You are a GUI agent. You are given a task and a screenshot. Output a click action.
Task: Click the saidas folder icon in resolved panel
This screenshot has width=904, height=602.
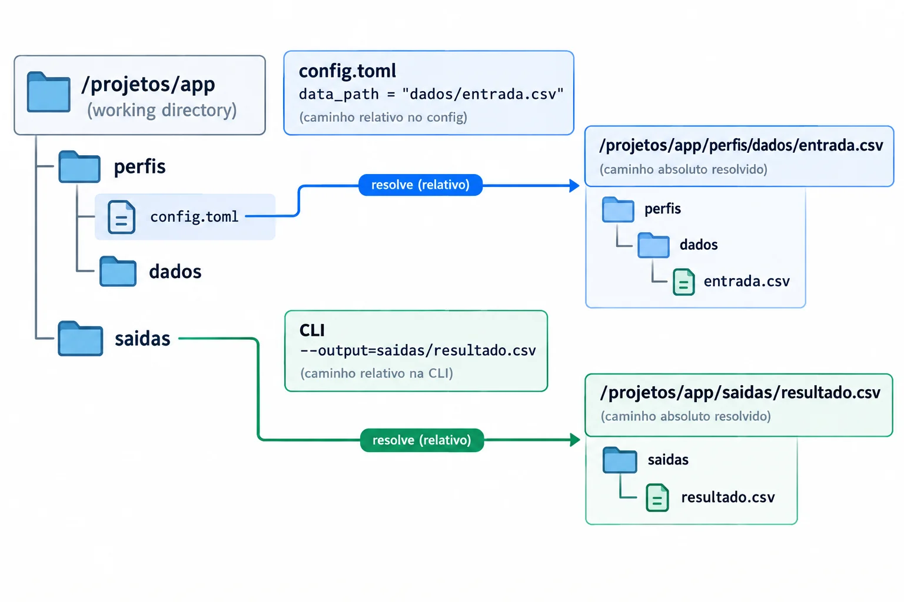620,460
